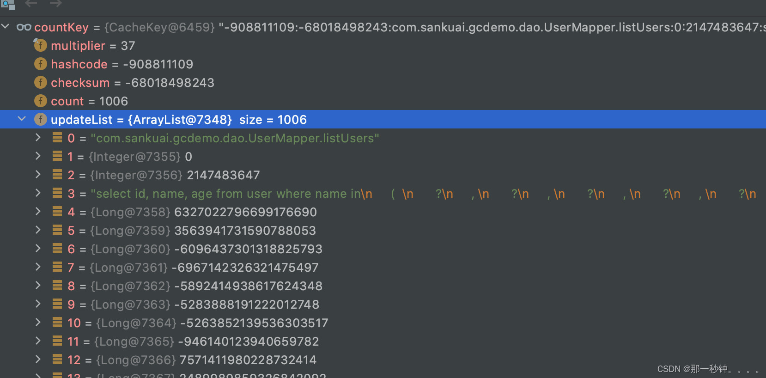Viewport: 766px width, 378px height.
Task: Click the list element icon of index 6
Action: [x=57, y=249]
